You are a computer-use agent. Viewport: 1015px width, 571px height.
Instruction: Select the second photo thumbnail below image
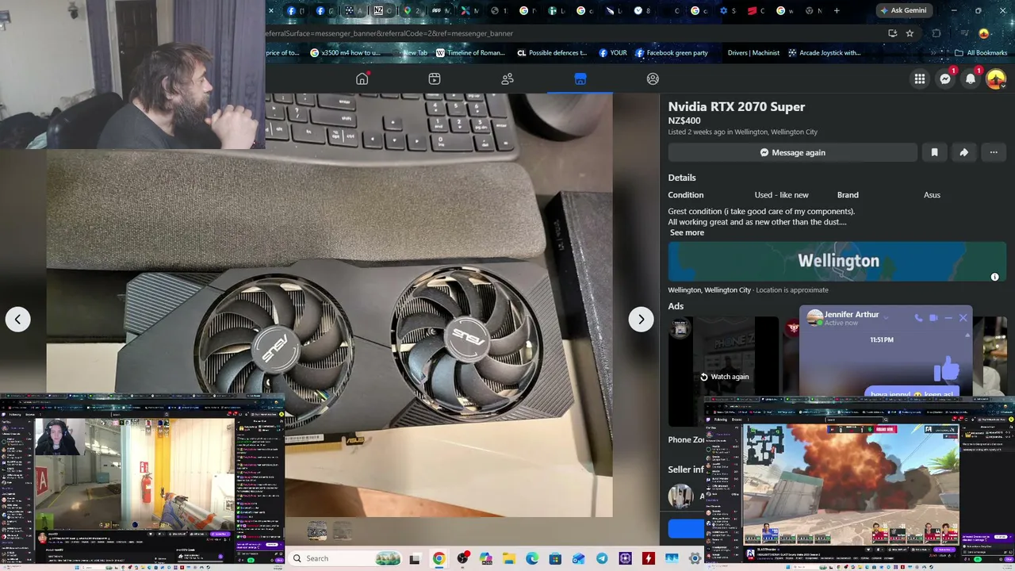coord(343,531)
